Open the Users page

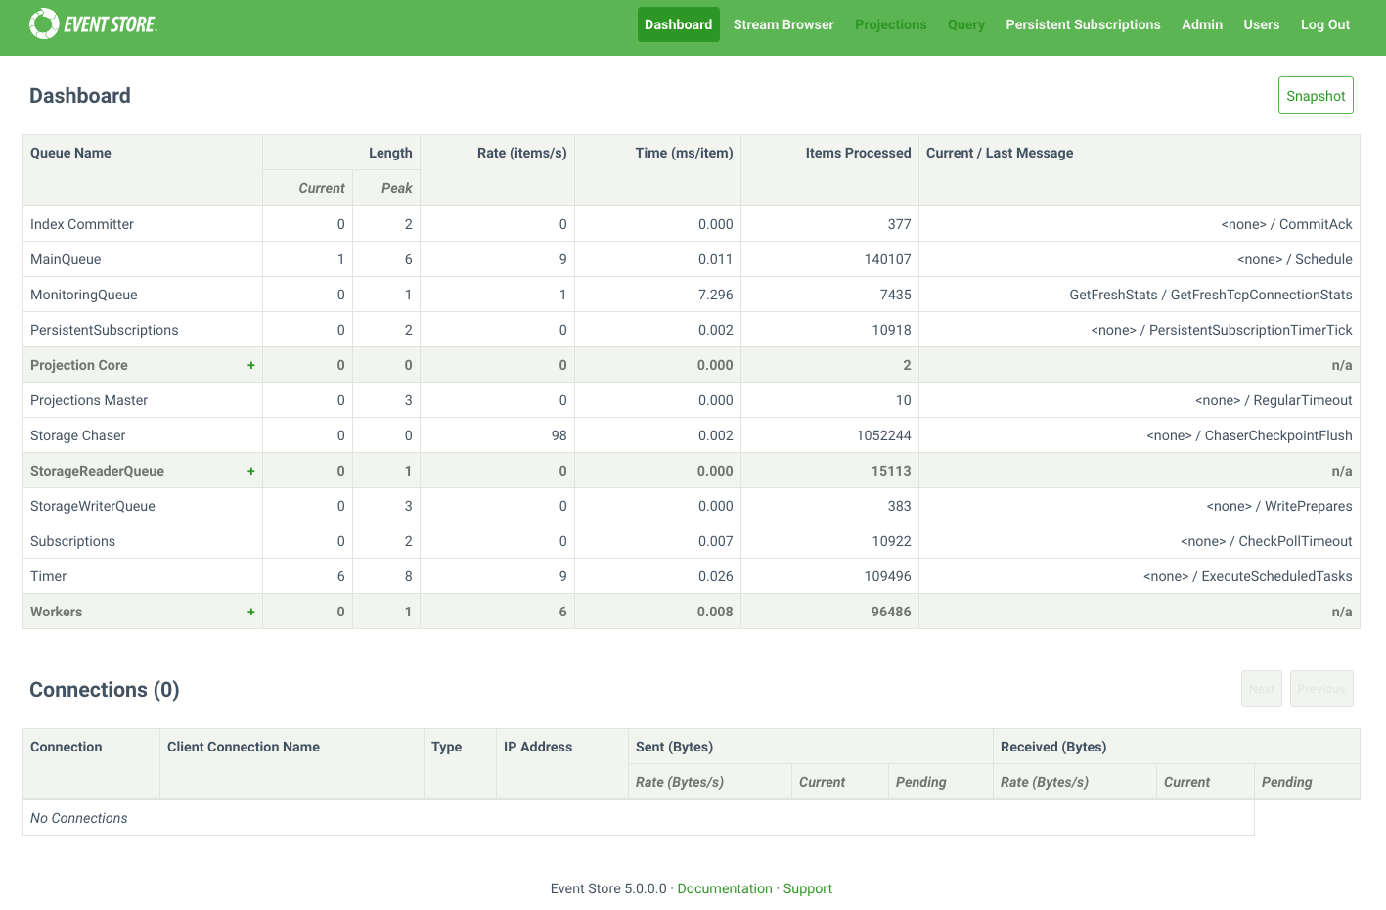pyautogui.click(x=1261, y=24)
